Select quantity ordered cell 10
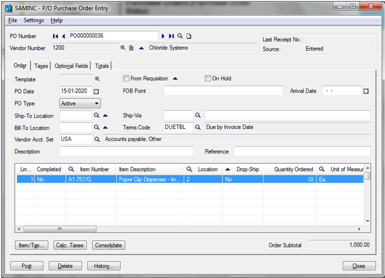 [x=290, y=180]
